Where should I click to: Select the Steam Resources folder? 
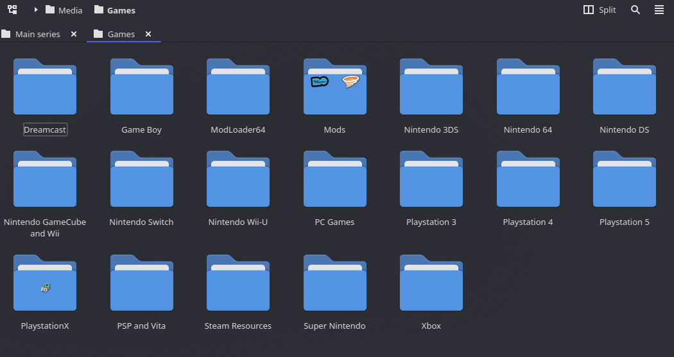(238, 283)
